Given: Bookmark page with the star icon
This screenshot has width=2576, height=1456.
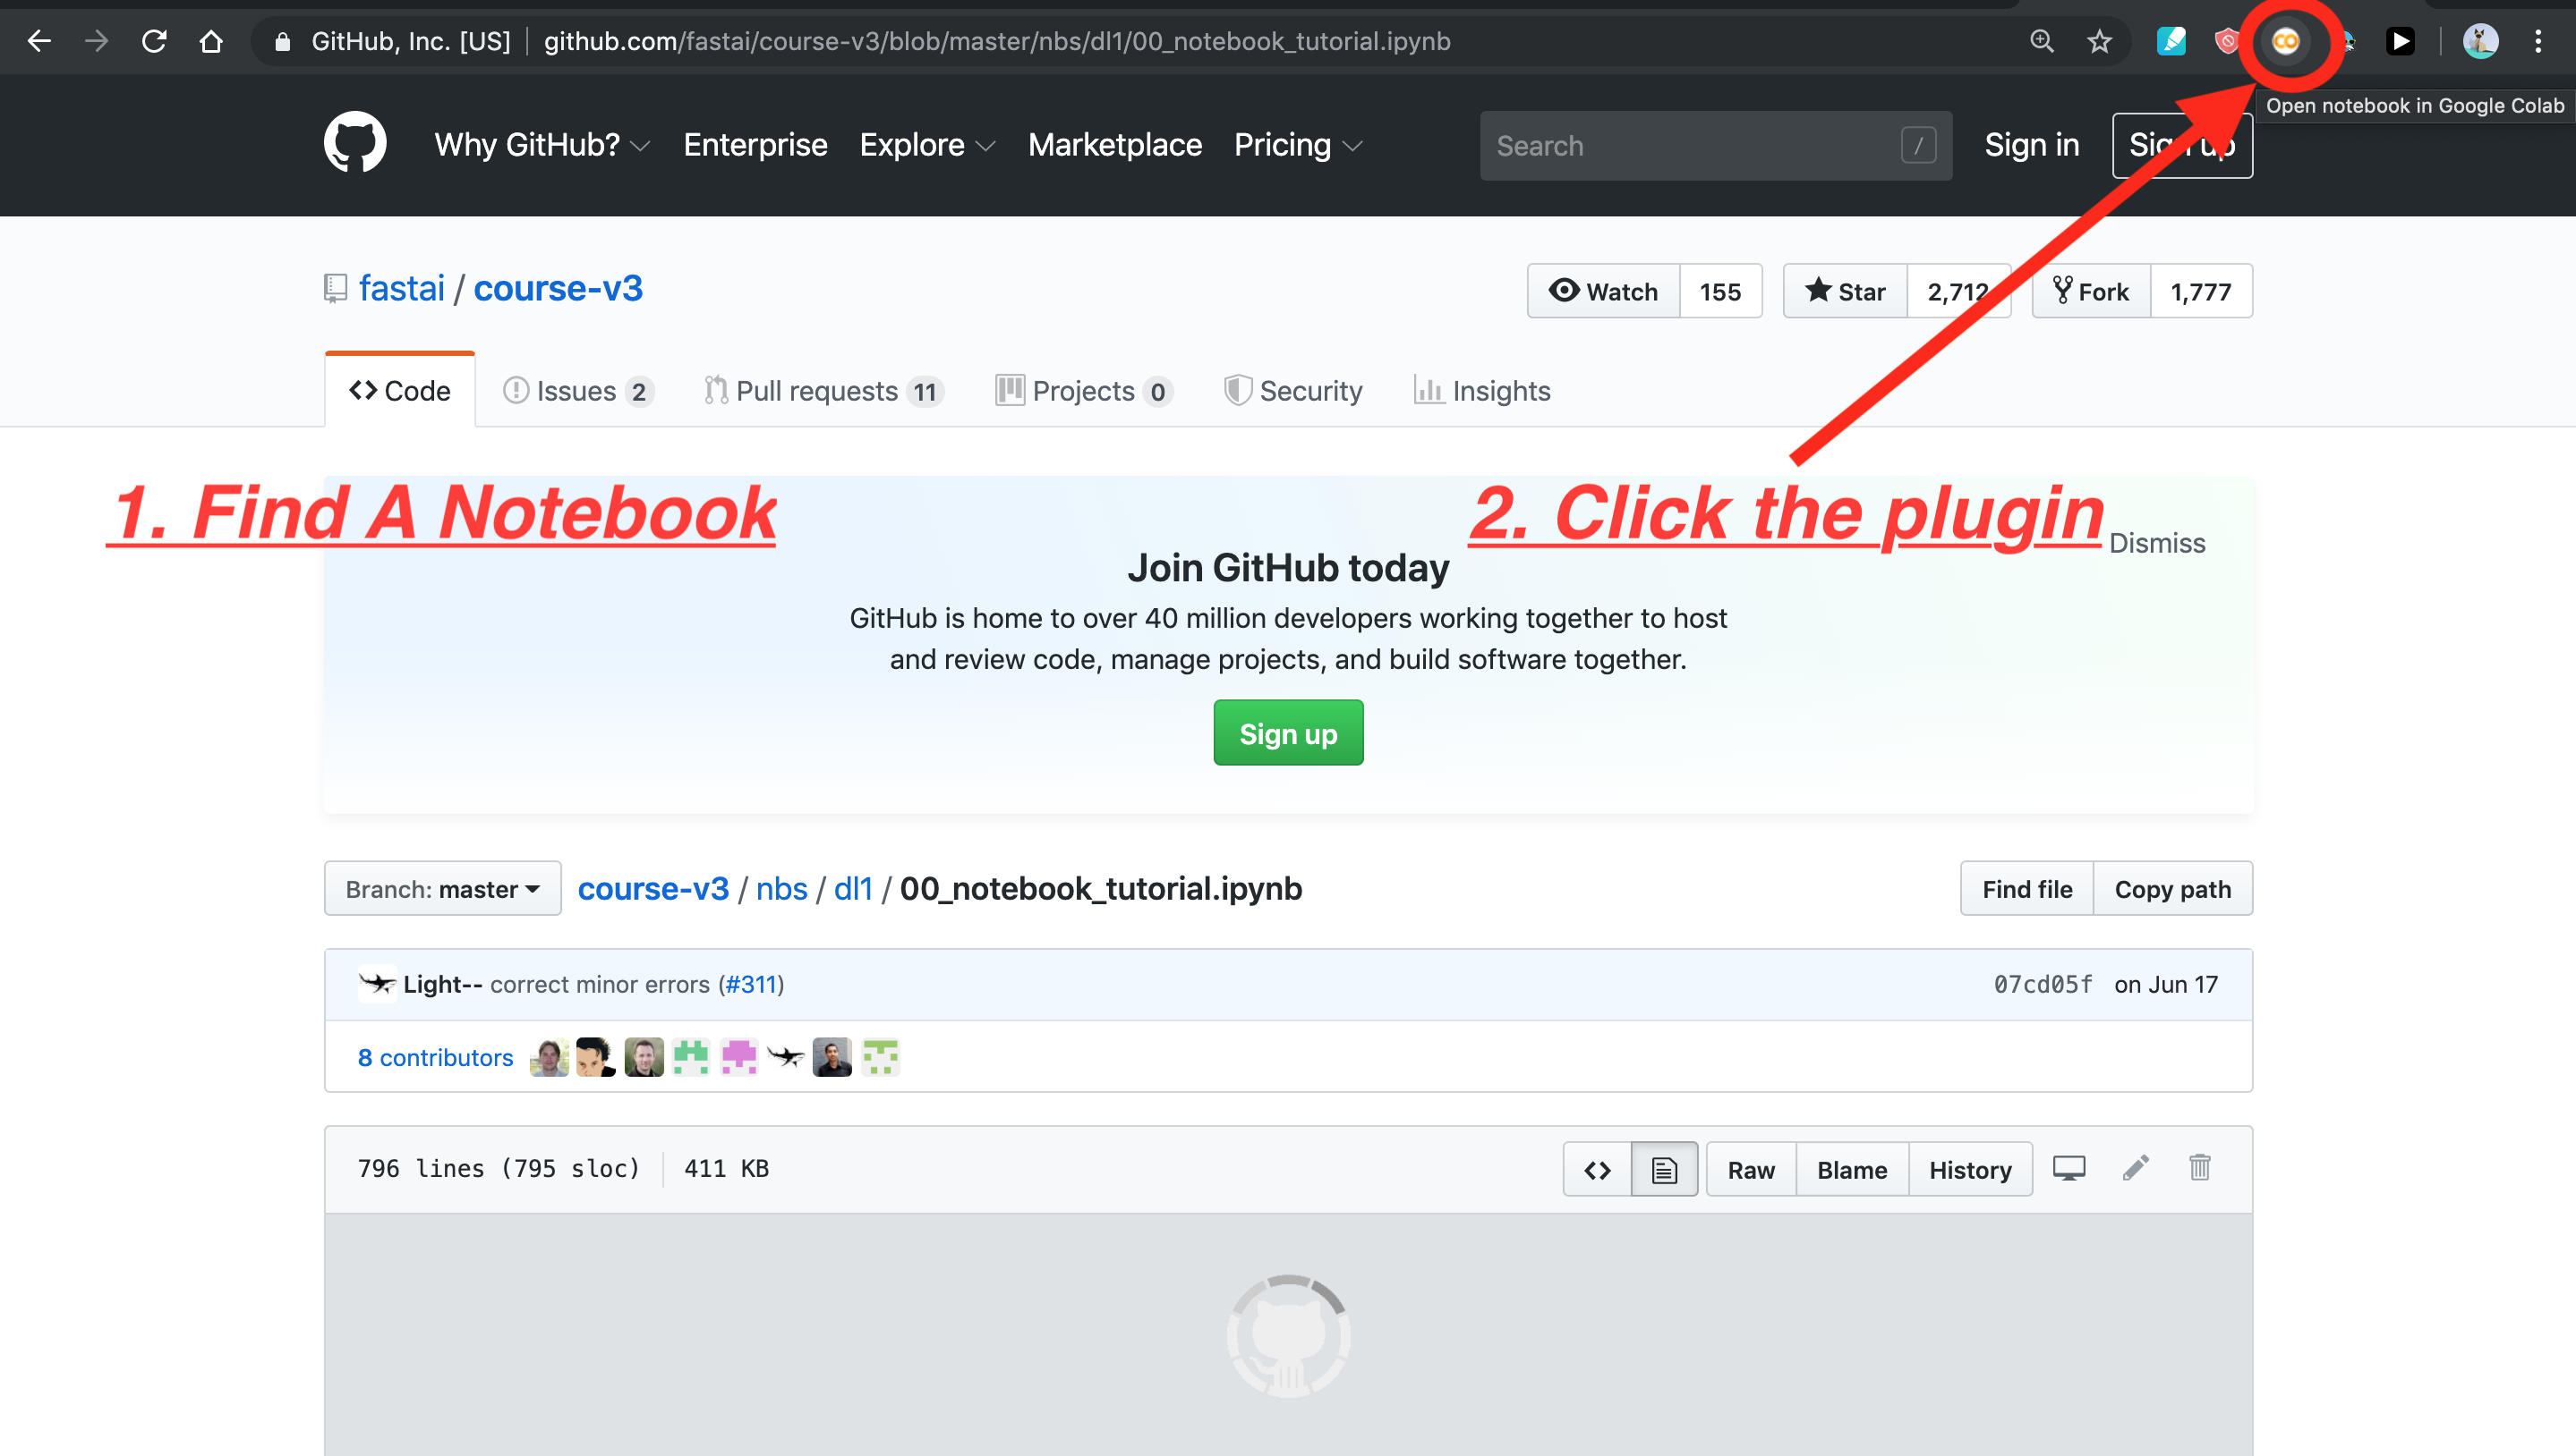Looking at the screenshot, I should (2099, 41).
